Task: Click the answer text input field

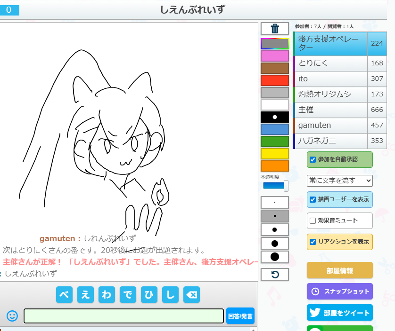Action: pos(123,316)
